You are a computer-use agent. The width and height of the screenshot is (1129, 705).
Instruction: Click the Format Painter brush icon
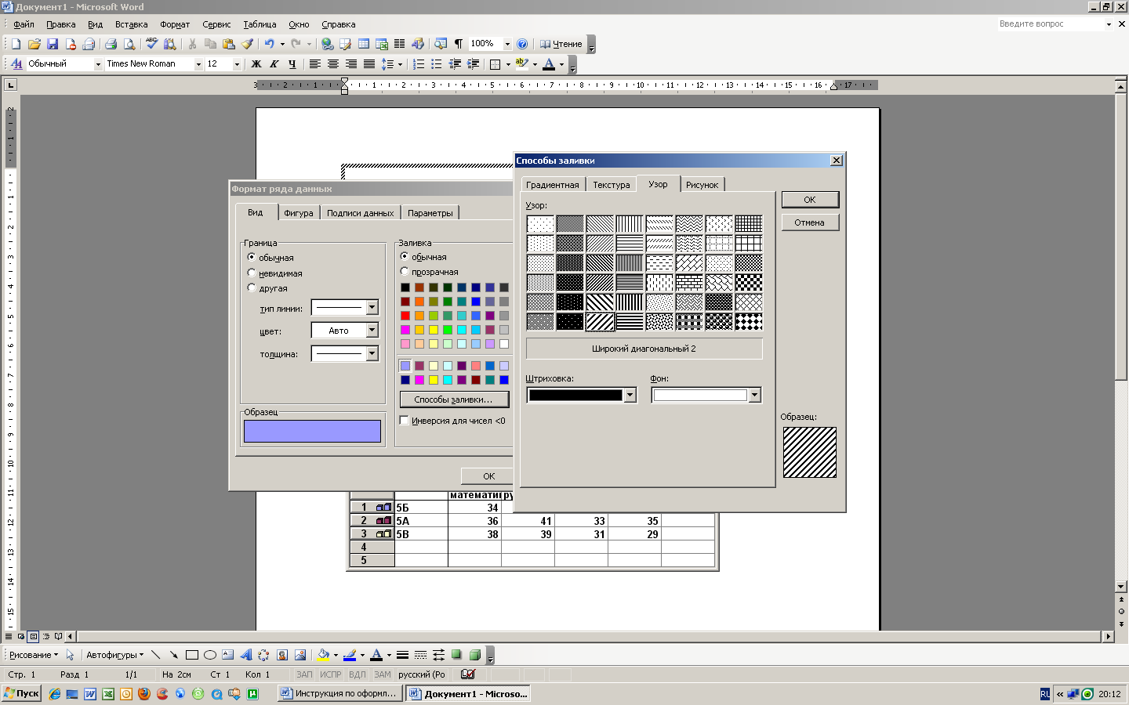(247, 44)
